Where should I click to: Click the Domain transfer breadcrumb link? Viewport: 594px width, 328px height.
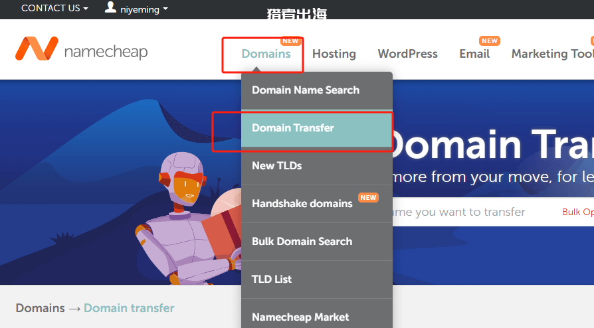click(129, 308)
